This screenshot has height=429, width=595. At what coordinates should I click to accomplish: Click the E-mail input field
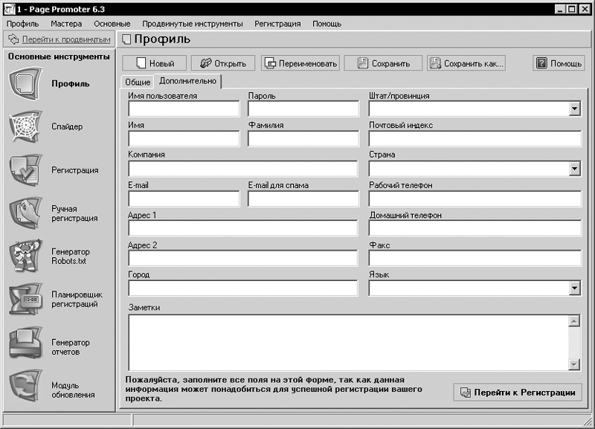[184, 199]
